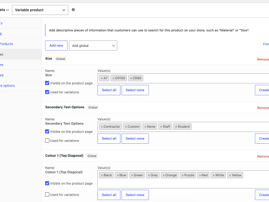The width and height of the screenshot is (269, 202).
Task: Click the Add new attribute button
Action: tap(56, 46)
